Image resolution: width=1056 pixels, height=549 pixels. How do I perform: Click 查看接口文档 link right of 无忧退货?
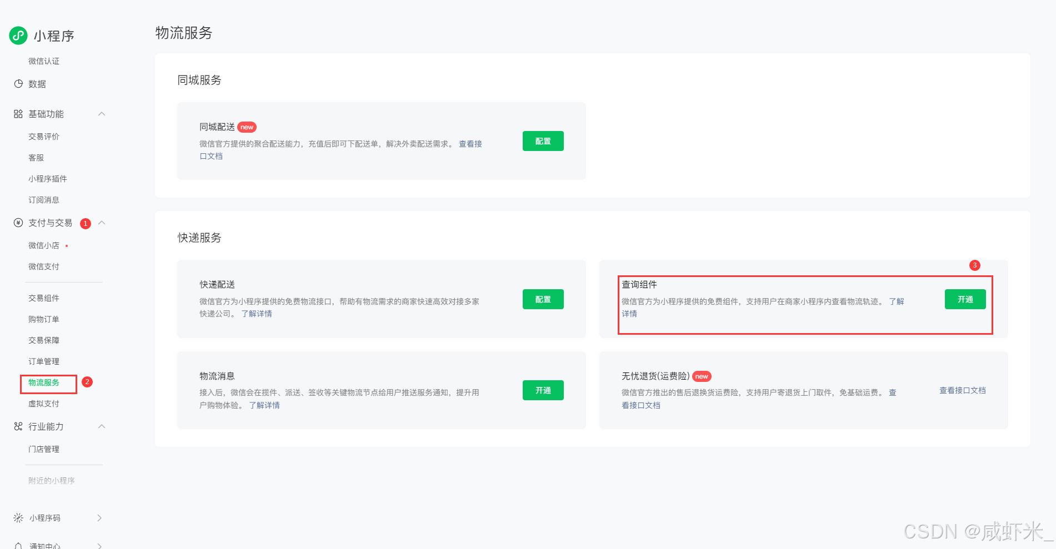pyautogui.click(x=962, y=390)
